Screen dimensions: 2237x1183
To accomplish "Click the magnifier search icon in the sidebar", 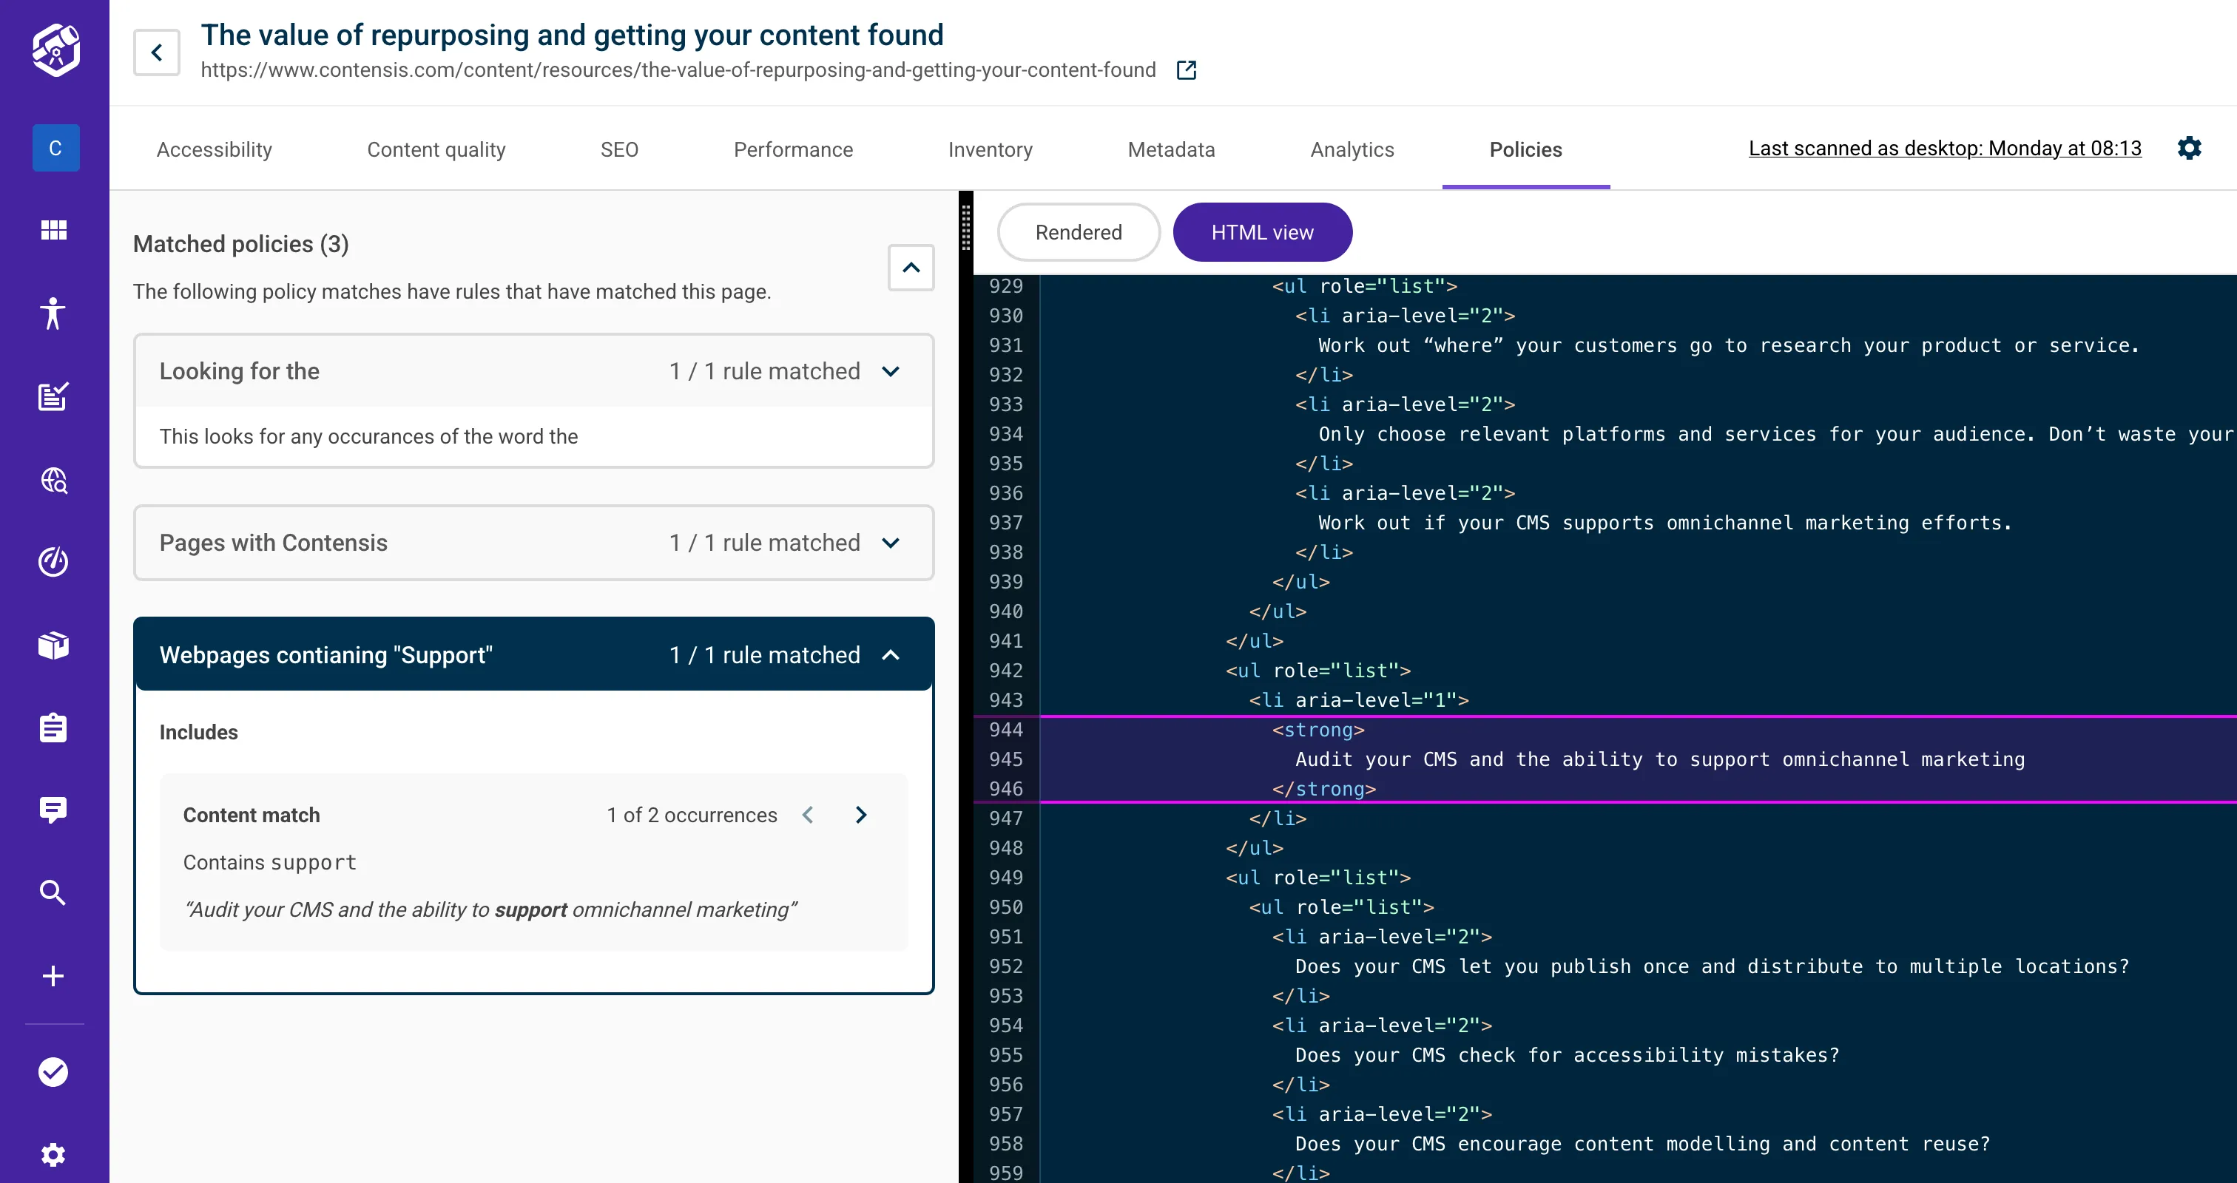I will point(54,892).
